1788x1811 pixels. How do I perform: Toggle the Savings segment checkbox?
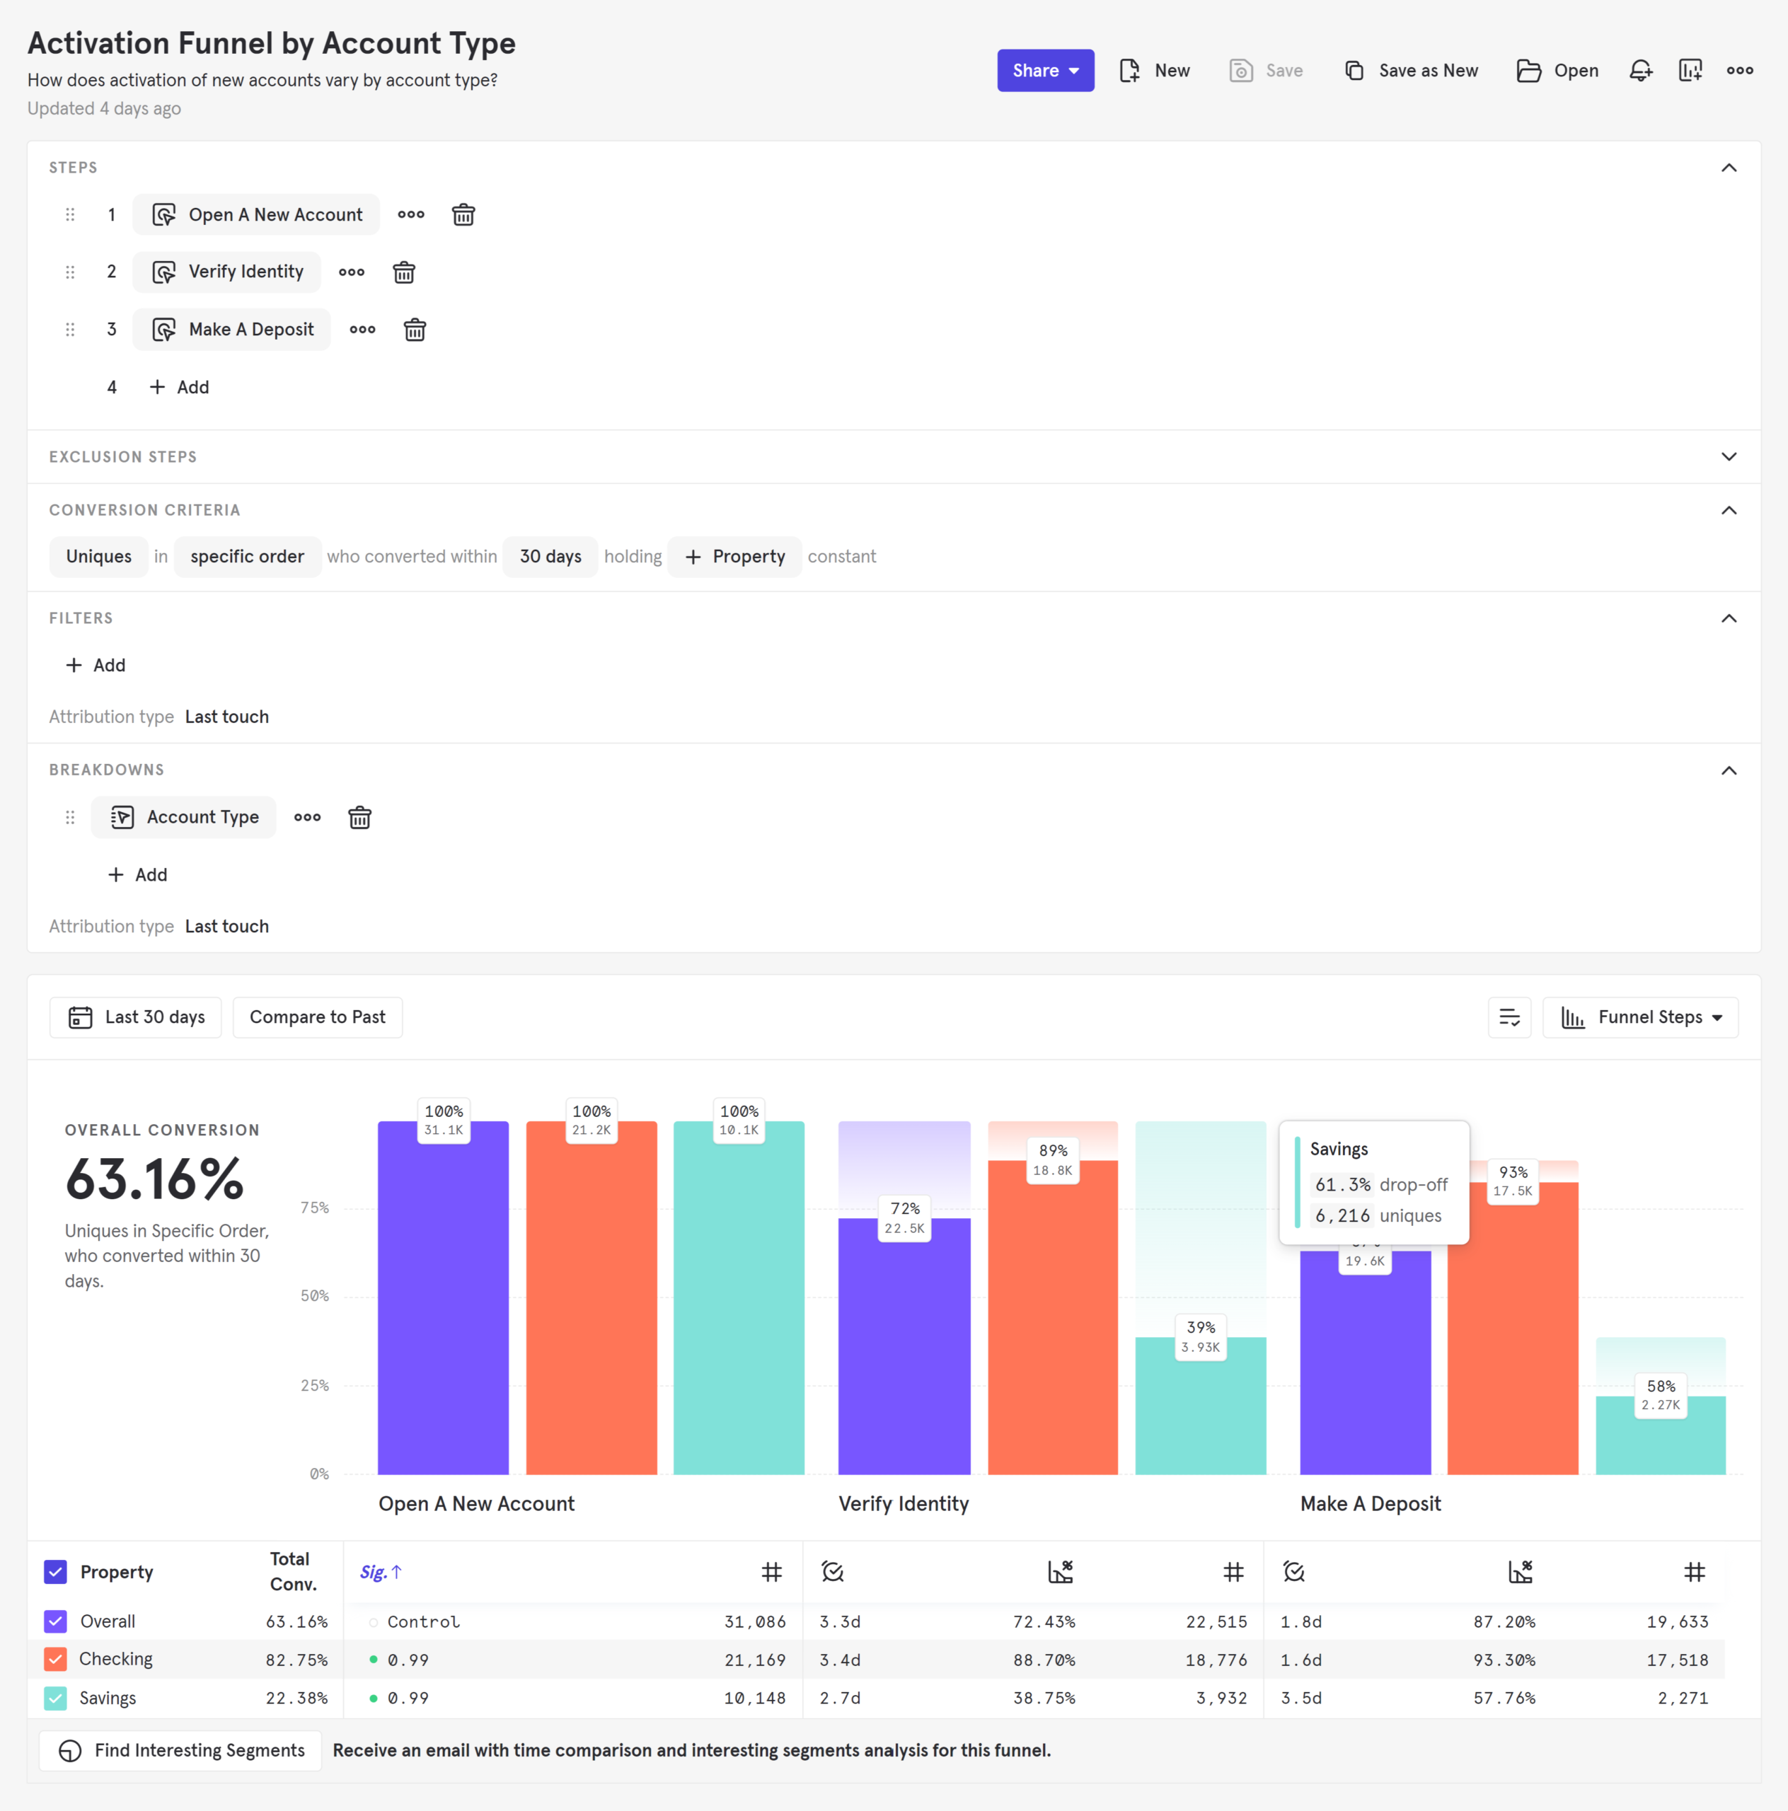pyautogui.click(x=55, y=1699)
